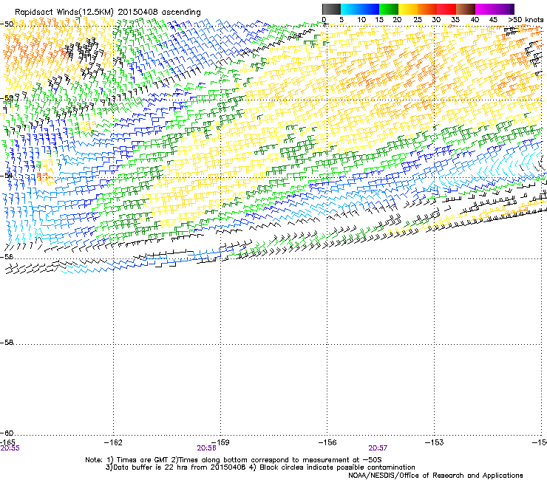This screenshot has height=480, width=547.
Task: Click the longitude label -162
Action: (114, 442)
